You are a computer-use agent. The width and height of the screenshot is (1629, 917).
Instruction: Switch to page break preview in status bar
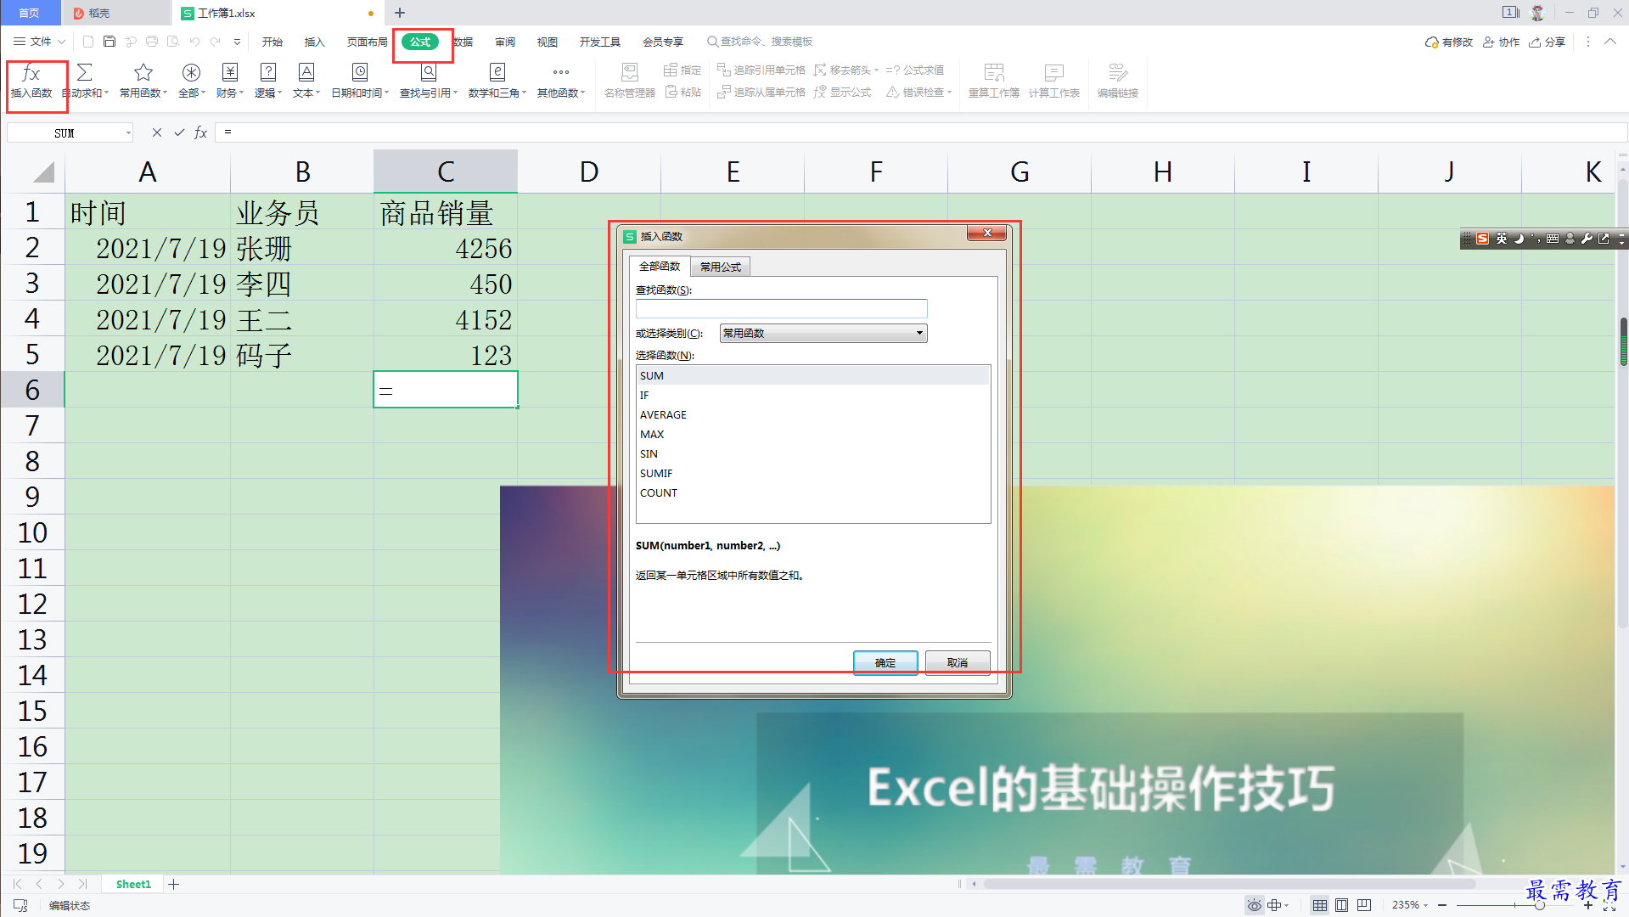(1364, 905)
